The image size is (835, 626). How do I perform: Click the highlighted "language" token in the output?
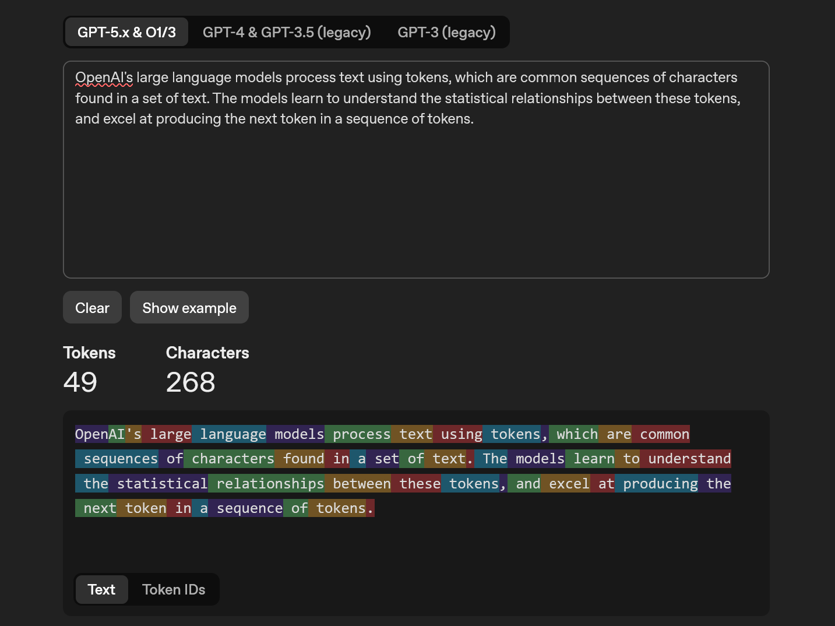tap(229, 434)
